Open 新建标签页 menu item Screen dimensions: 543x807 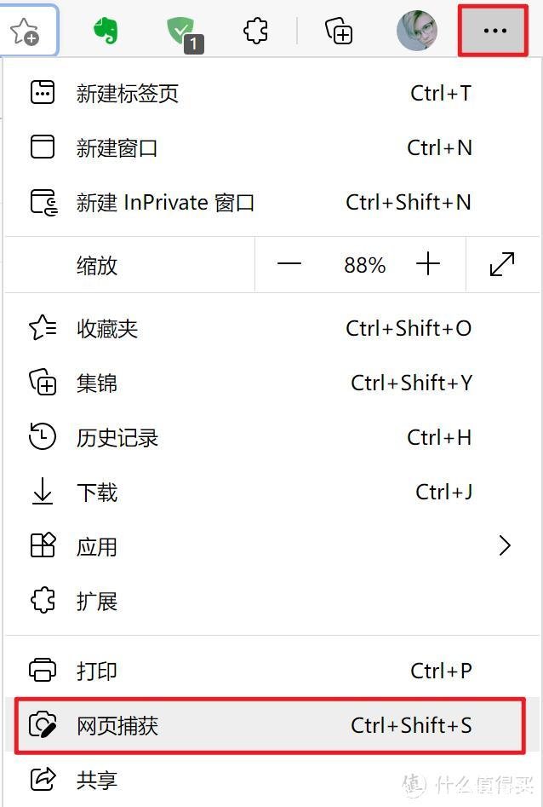click(x=128, y=94)
